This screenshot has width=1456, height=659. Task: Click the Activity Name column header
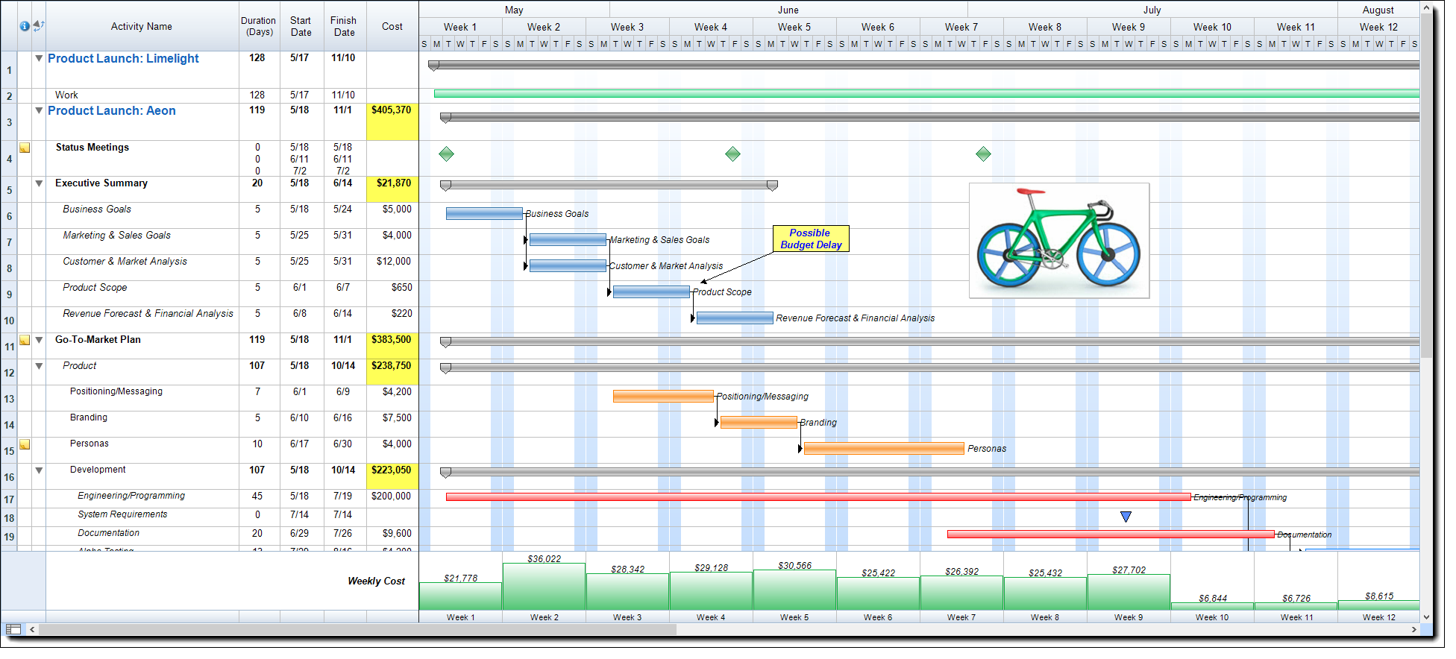[142, 27]
